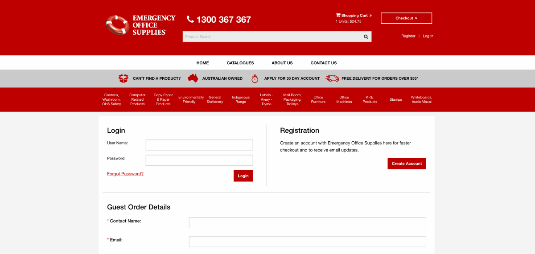Click the Checkout button
The image size is (535, 254).
tap(406, 18)
